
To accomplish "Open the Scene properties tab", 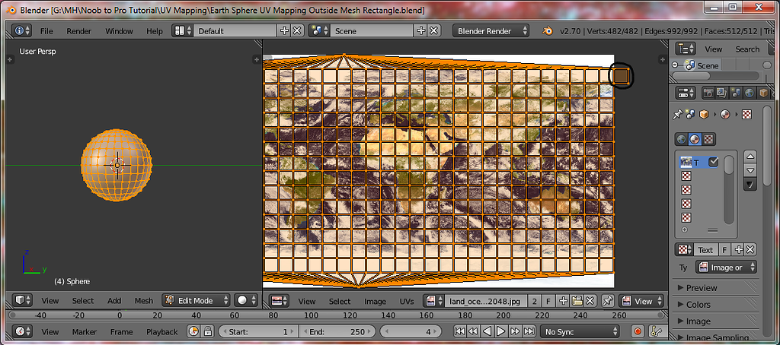I will pyautogui.click(x=736, y=93).
